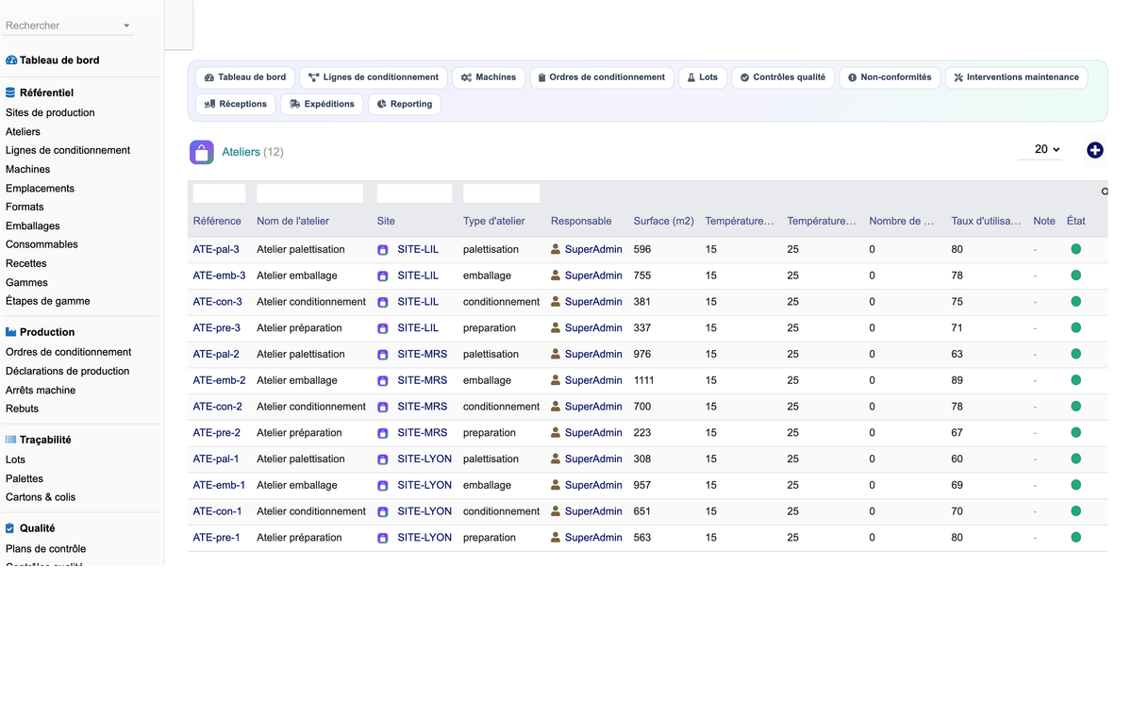Click the site icon in the ATE-con-2 row
The width and height of the screenshot is (1132, 701).
pos(383,407)
